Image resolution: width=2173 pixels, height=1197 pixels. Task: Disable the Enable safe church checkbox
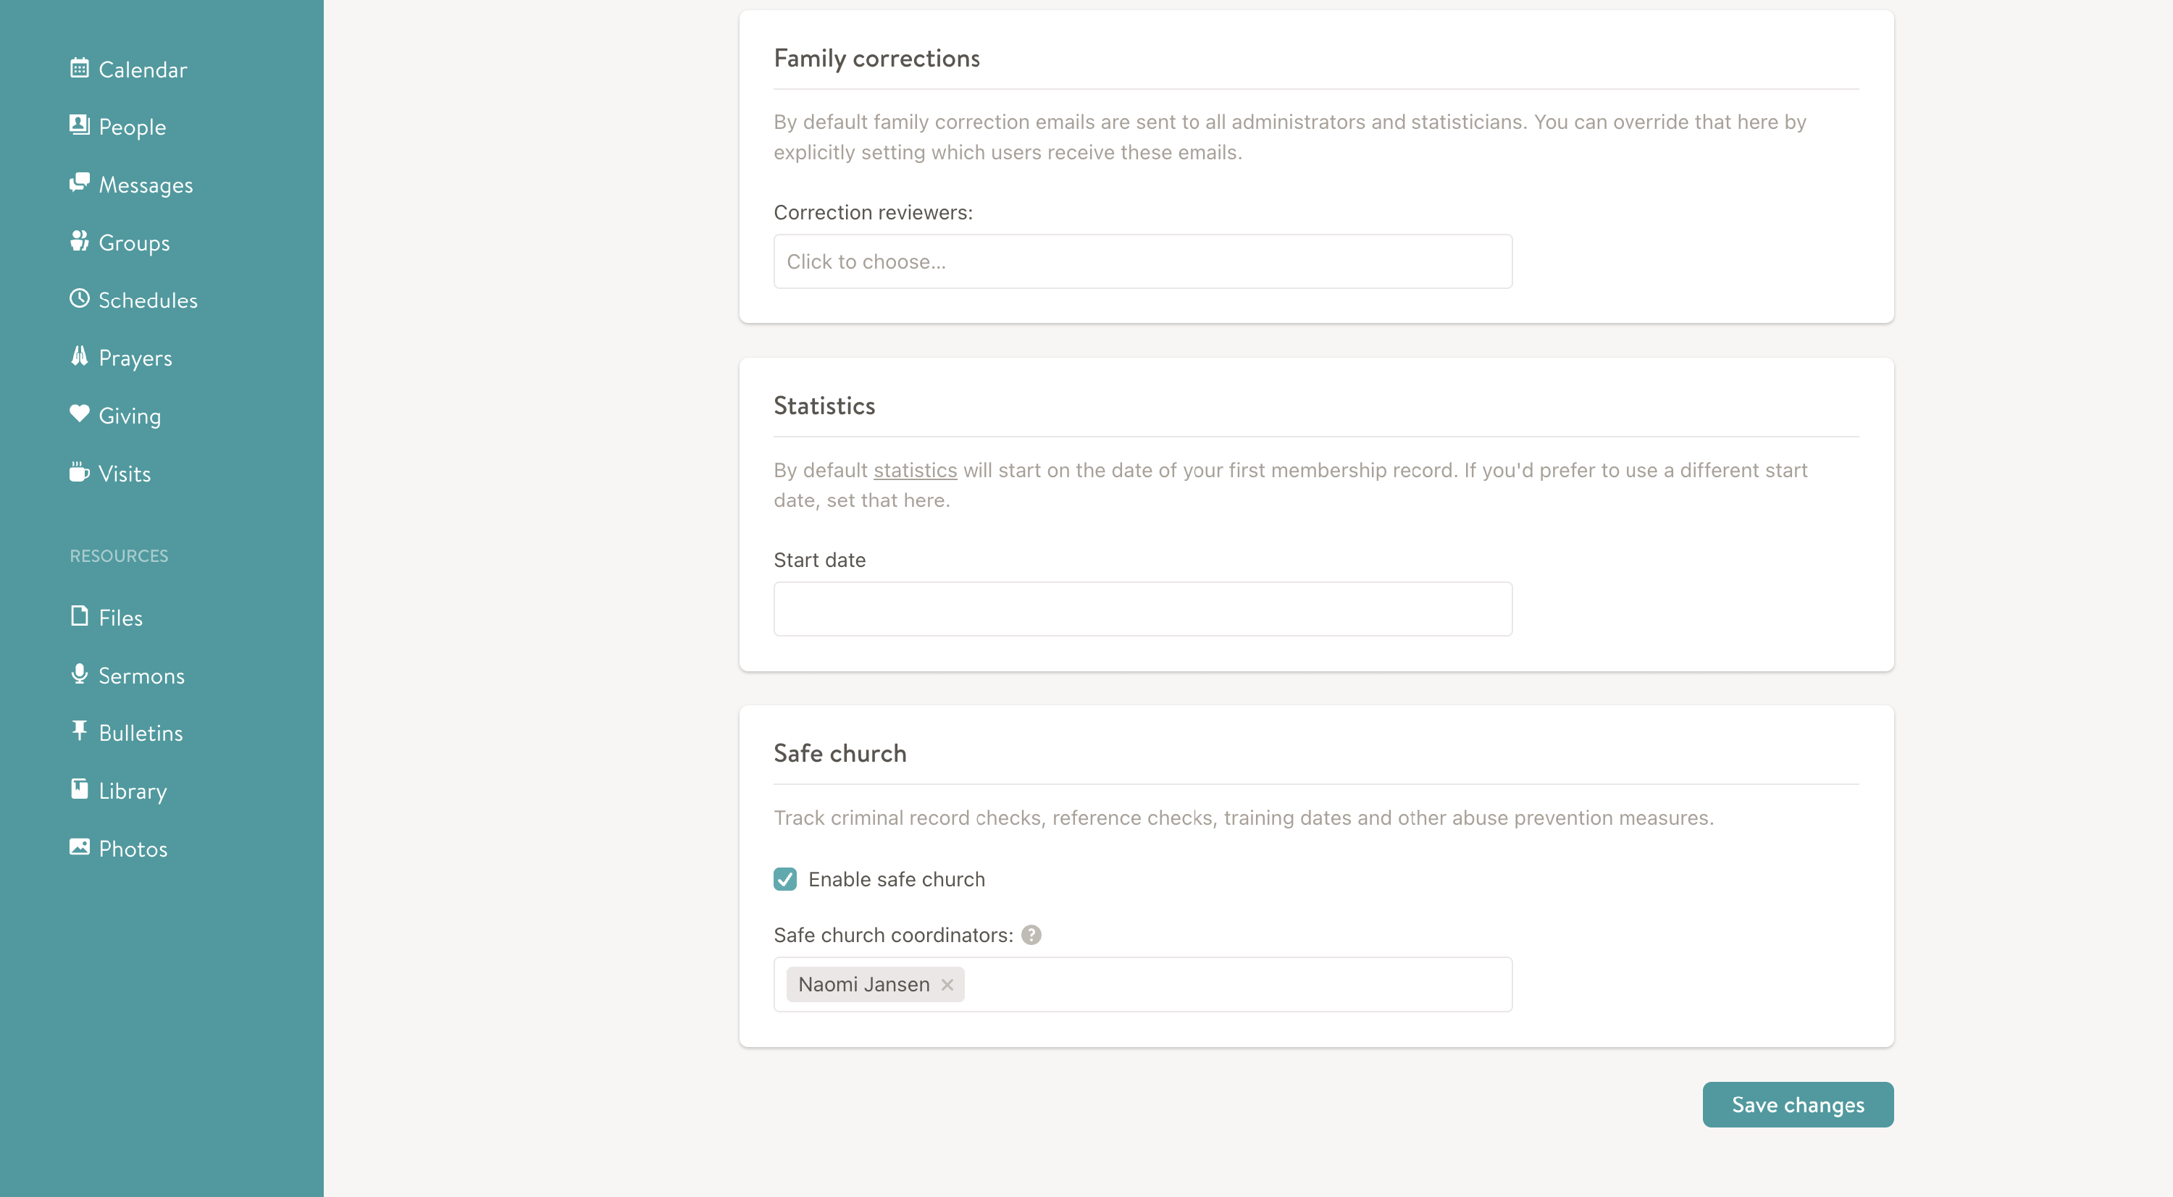tap(784, 879)
